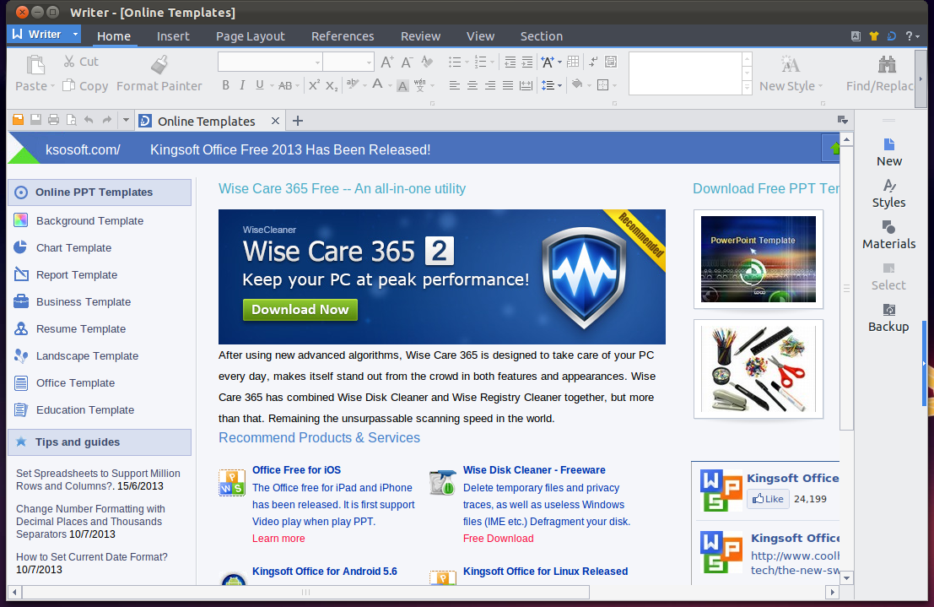Image resolution: width=934 pixels, height=607 pixels.
Task: Click the Paste clipboard icon
Action: [35, 64]
